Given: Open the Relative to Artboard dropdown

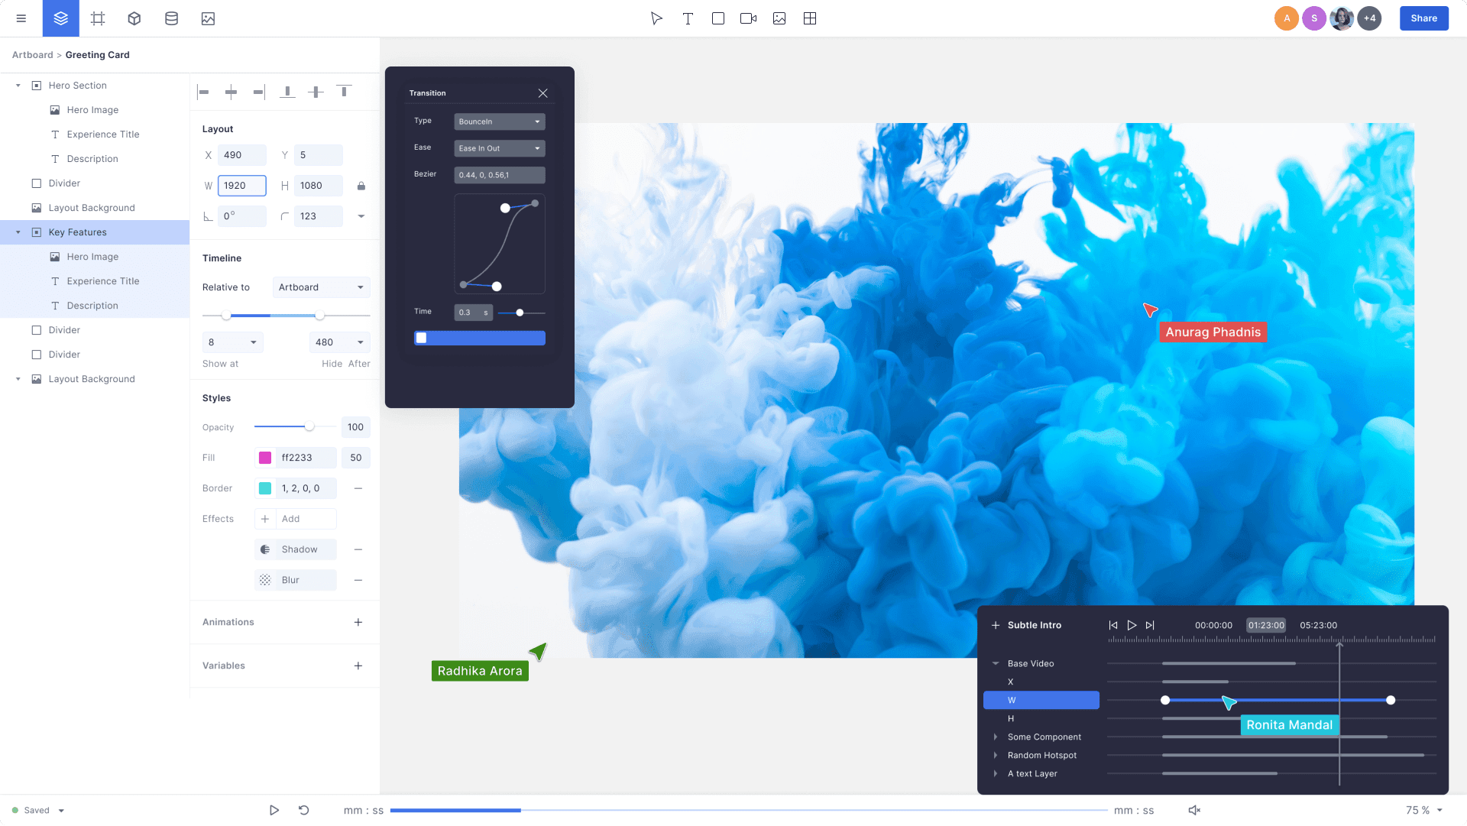Looking at the screenshot, I should pos(321,287).
